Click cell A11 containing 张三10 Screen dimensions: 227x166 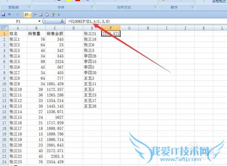point(18,89)
